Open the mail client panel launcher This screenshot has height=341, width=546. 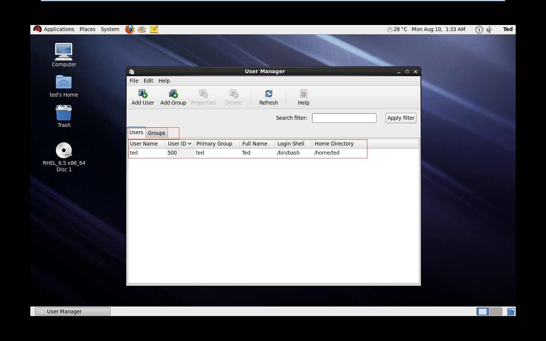(142, 29)
